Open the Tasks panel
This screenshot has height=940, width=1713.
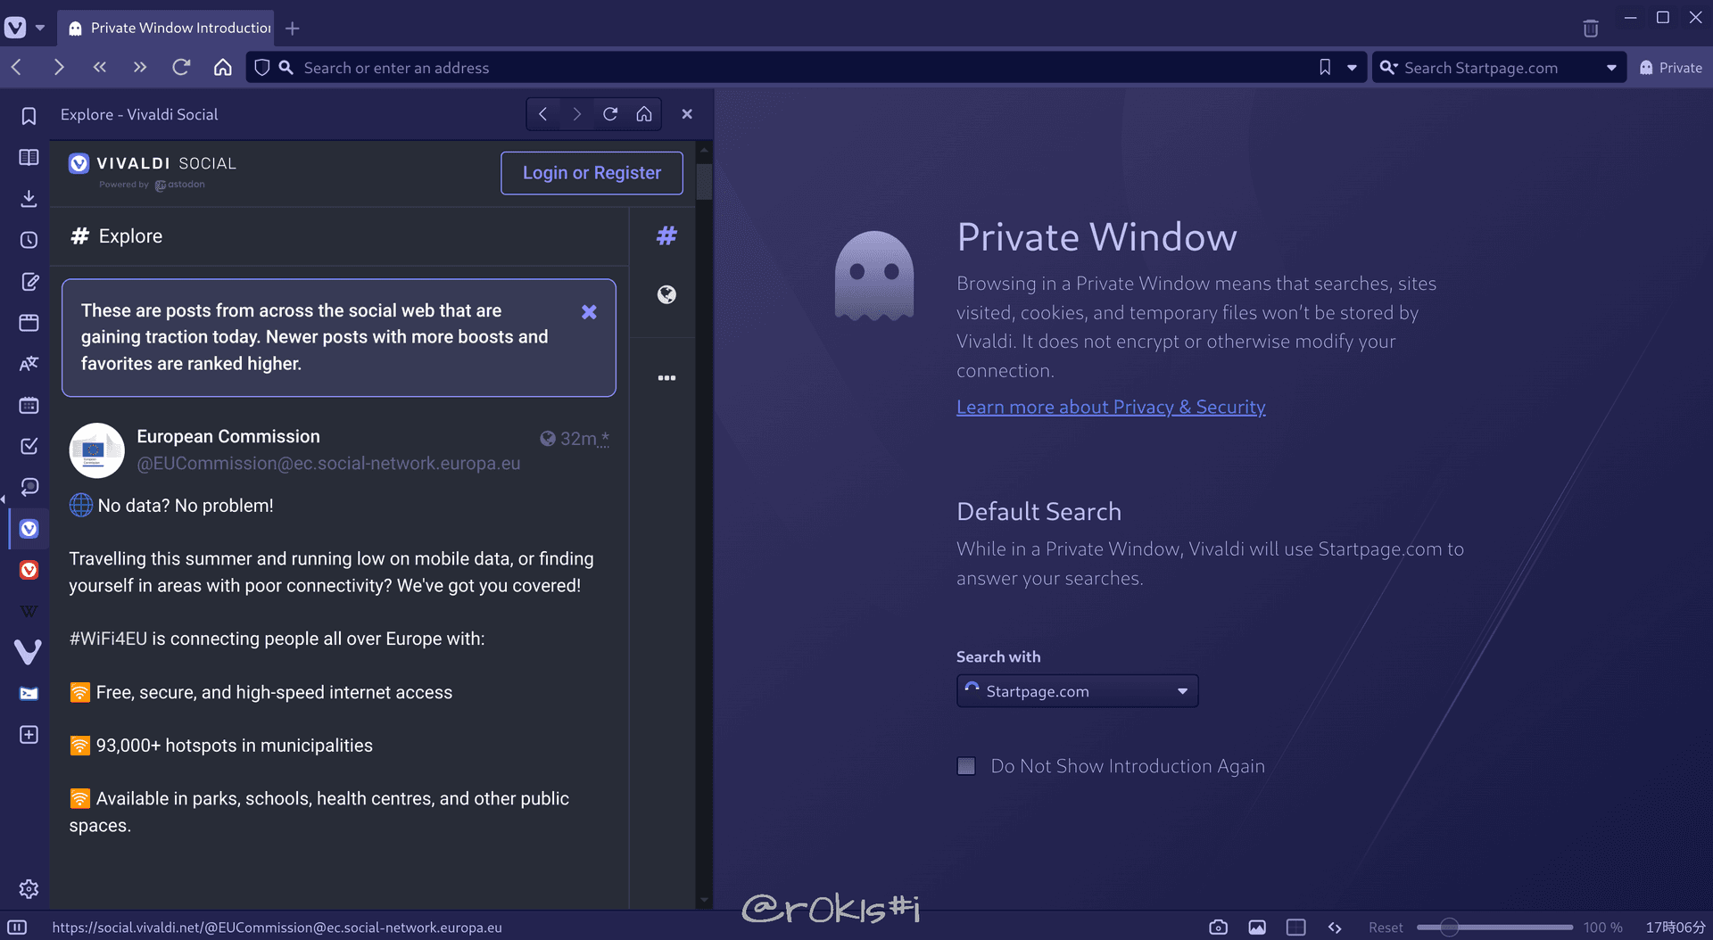29,446
